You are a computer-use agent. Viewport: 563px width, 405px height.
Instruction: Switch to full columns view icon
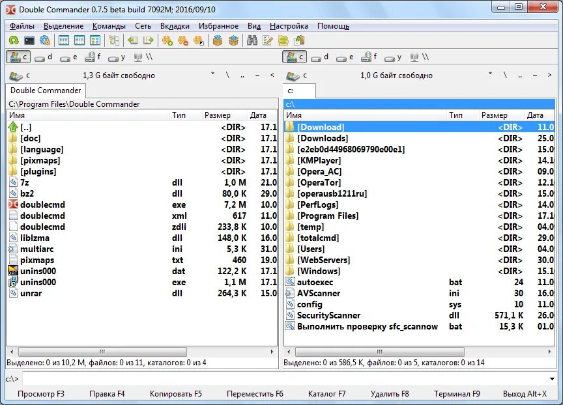click(79, 40)
